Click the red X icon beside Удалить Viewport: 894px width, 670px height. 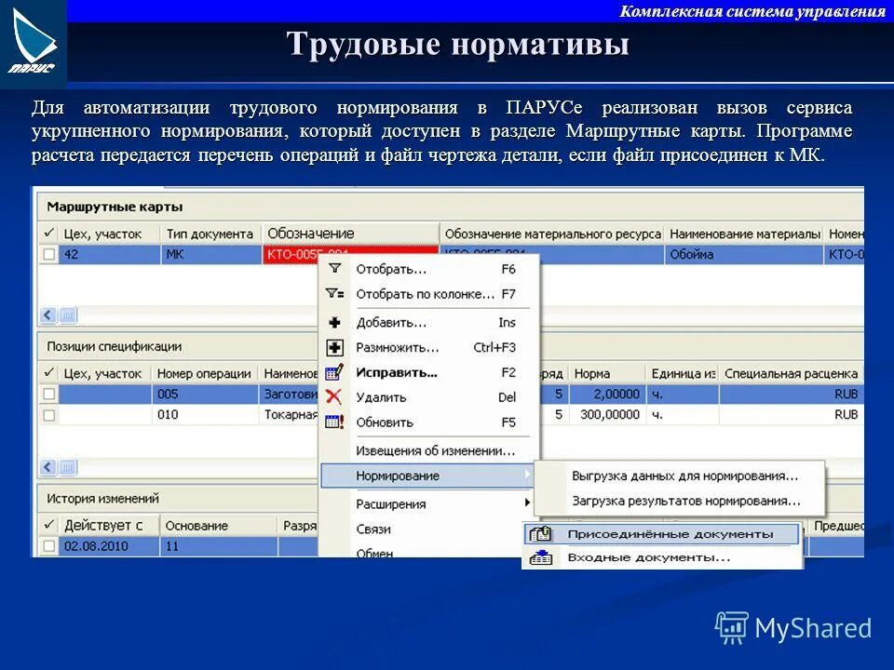pos(334,397)
